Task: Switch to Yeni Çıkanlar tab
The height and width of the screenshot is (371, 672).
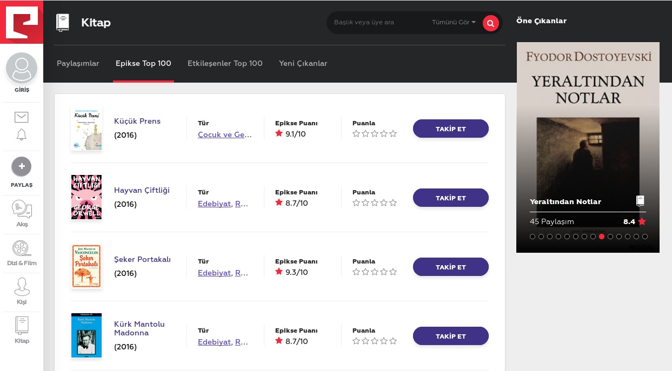Action: click(x=303, y=63)
